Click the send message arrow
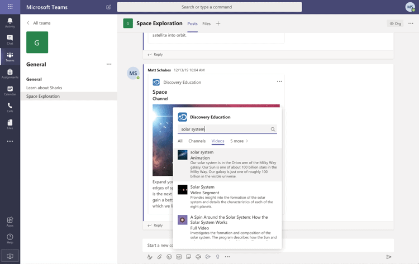This screenshot has width=419, height=264. tap(389, 257)
